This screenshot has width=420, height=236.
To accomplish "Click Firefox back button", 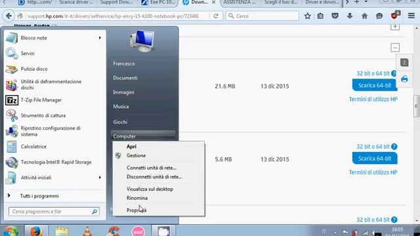I will [9, 16].
